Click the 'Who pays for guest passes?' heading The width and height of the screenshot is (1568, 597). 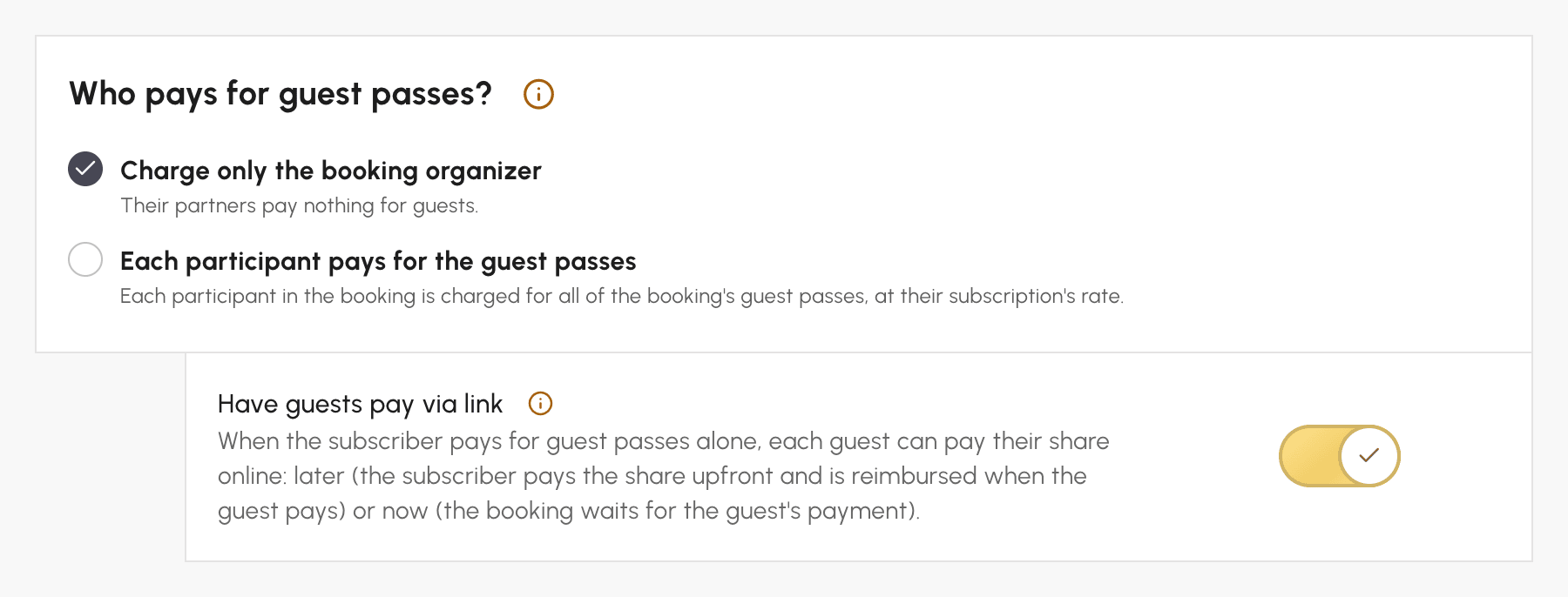coord(280,94)
